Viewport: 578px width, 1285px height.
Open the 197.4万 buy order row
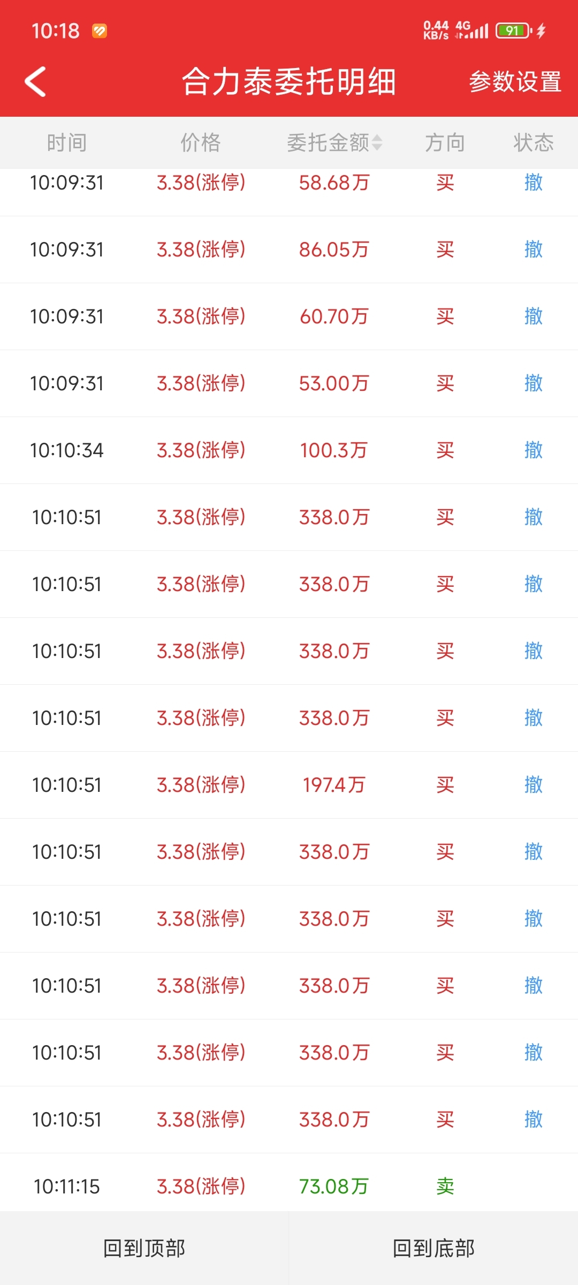[x=289, y=785]
